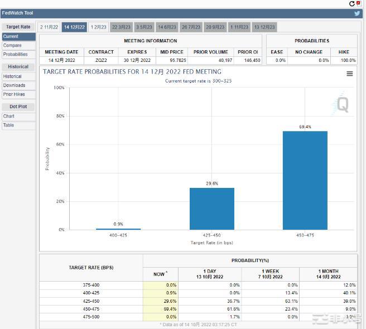Image resolution: width=366 pixels, height=329 pixels.
Task: Select Current in the Target Rate sidebar
Action: [11, 37]
